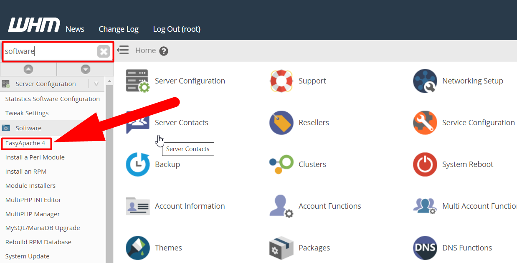Open EasyApache 4
This screenshot has height=263, width=517.
[x=25, y=143]
